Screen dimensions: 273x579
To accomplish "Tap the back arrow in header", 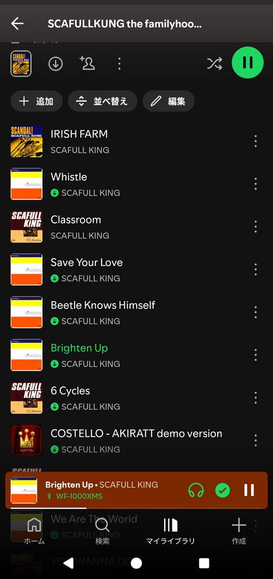I will pyautogui.click(x=17, y=24).
